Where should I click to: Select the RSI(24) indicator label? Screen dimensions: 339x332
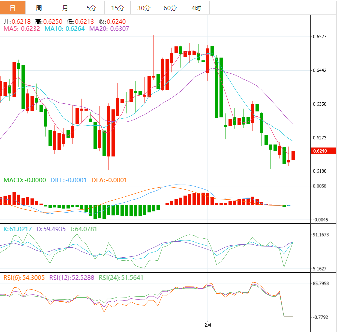[x=120, y=277]
